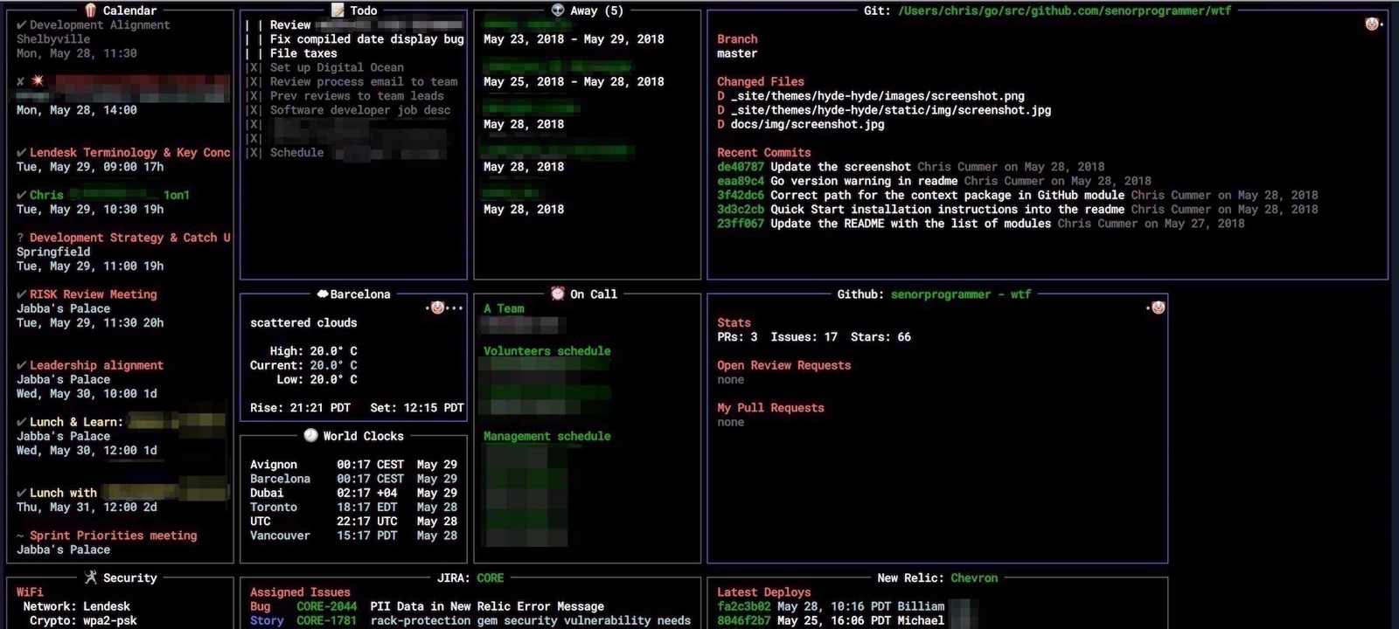Viewport: 1399px width, 629px height.
Task: Click the clock icon beside World Clocks title
Action: click(x=310, y=436)
